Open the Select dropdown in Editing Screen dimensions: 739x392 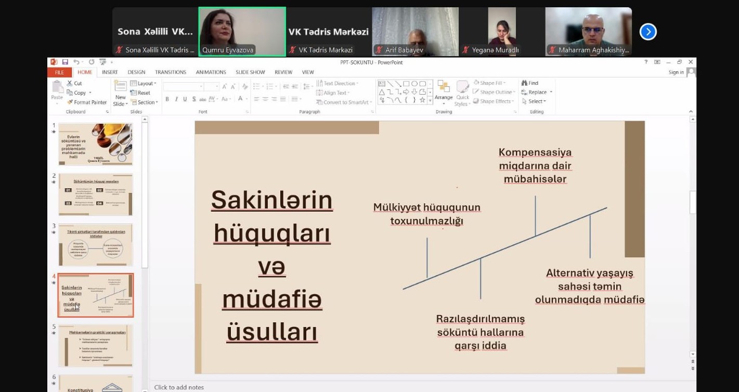(x=535, y=101)
